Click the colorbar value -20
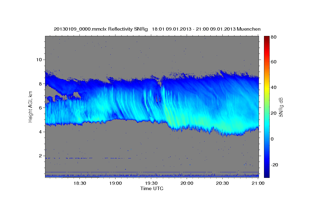This screenshot has width=320, height=213. [x=274, y=165]
